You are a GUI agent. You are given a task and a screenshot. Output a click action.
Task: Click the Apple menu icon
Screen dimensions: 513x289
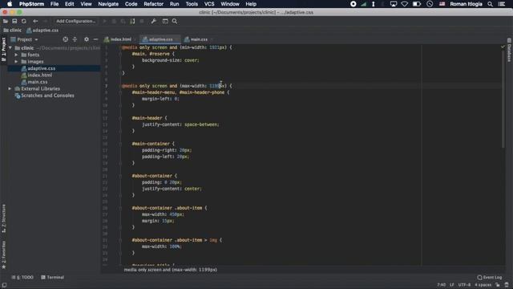[x=10, y=4]
